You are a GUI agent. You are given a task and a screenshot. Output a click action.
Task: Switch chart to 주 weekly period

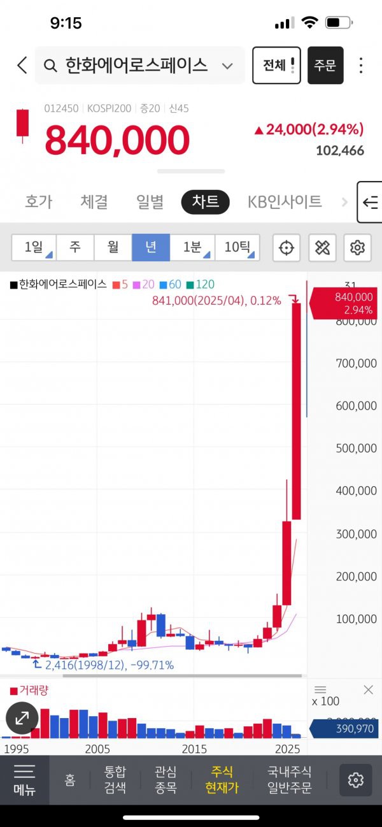click(x=75, y=247)
